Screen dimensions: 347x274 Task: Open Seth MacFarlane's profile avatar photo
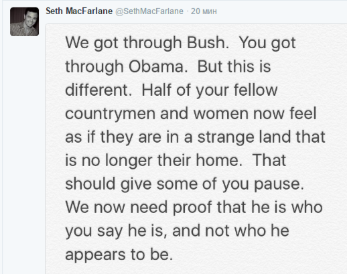click(x=24, y=21)
